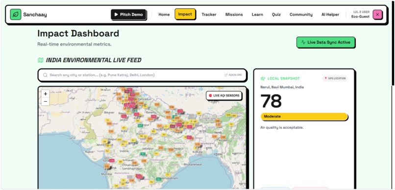The image size is (395, 190).
Task: Click the 55 yellow AQI marker near Chhattisgarh
Action: [156, 153]
